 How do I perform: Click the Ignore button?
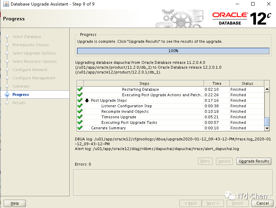225,161
